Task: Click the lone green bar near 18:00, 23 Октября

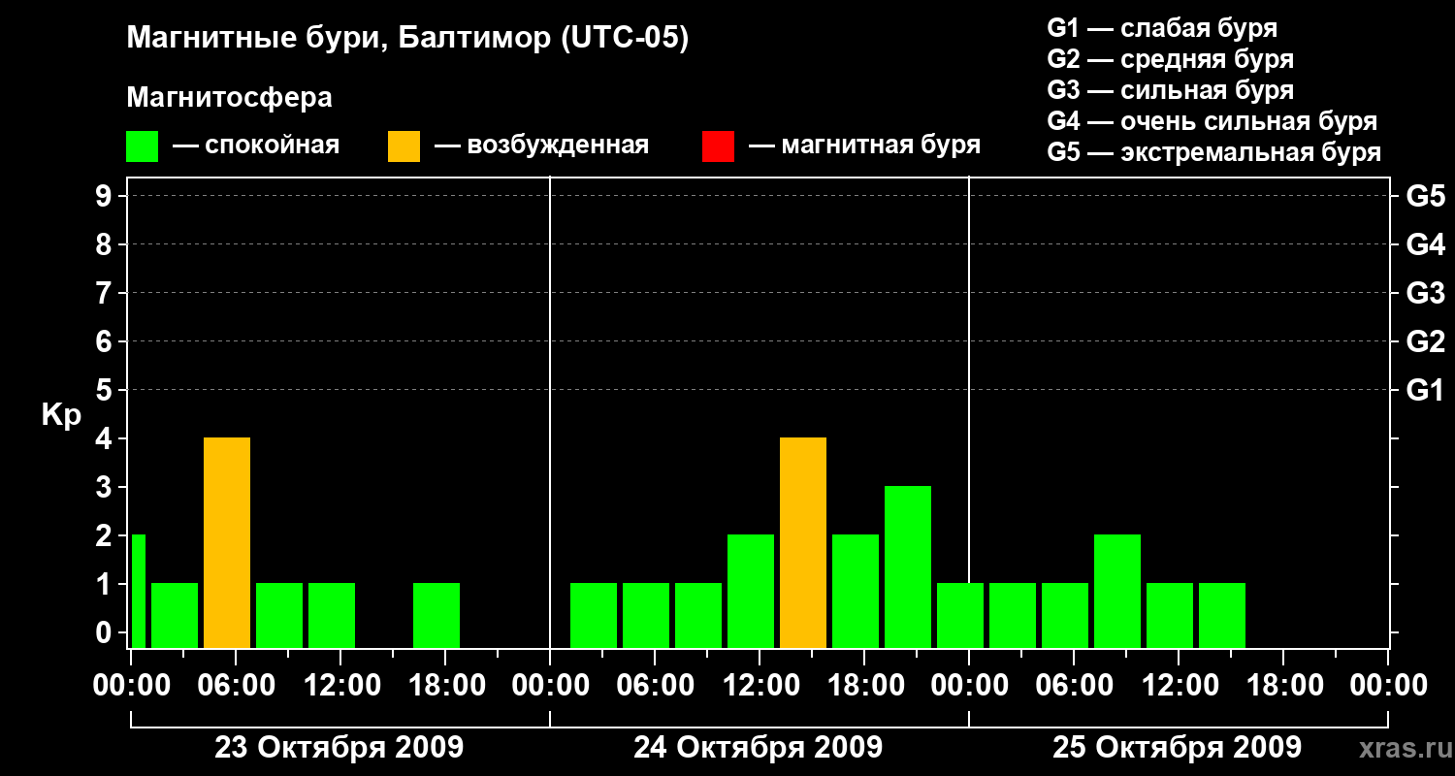Action: [436, 615]
